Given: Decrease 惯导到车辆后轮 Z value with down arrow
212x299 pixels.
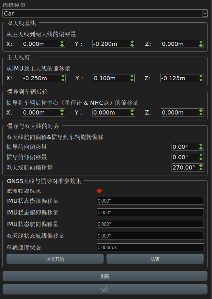Looking at the screenshot, I should pyautogui.click(x=201, y=114).
